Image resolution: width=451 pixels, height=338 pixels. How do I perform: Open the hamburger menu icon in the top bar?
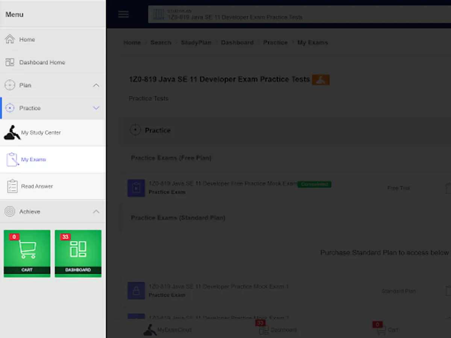pos(123,14)
